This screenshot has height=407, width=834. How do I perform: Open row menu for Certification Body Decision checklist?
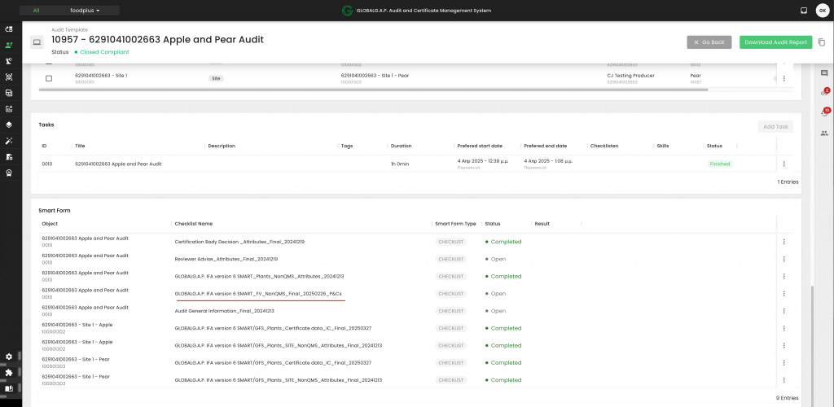point(784,242)
